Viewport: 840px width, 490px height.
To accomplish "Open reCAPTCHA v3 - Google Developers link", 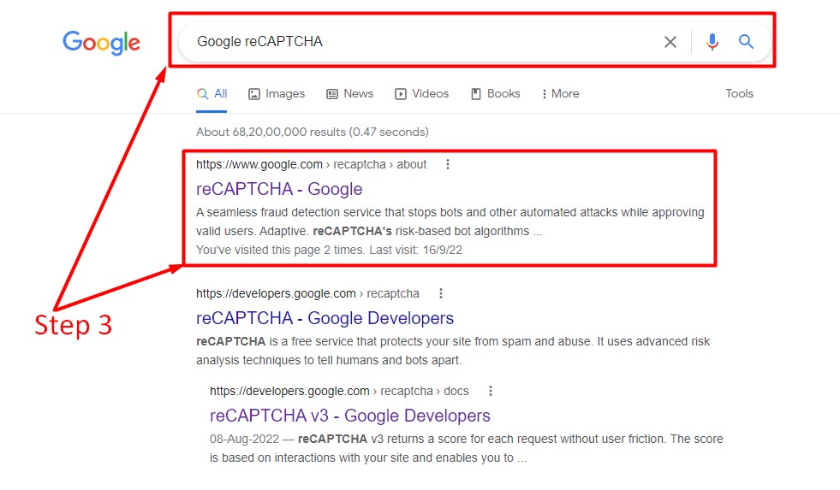I will tap(350, 416).
